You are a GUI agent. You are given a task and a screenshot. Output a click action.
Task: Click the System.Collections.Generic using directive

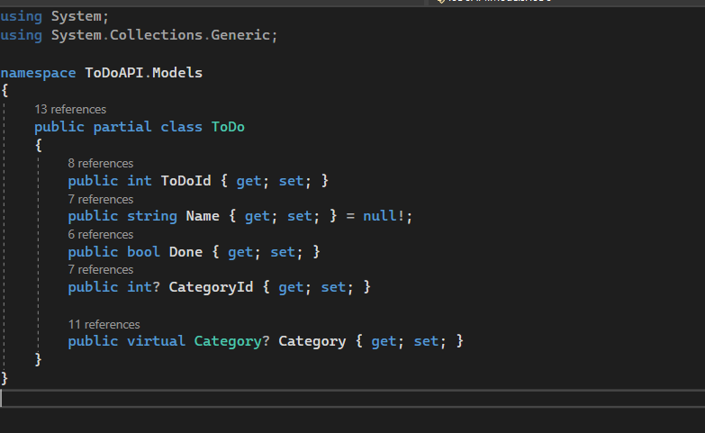[164, 35]
